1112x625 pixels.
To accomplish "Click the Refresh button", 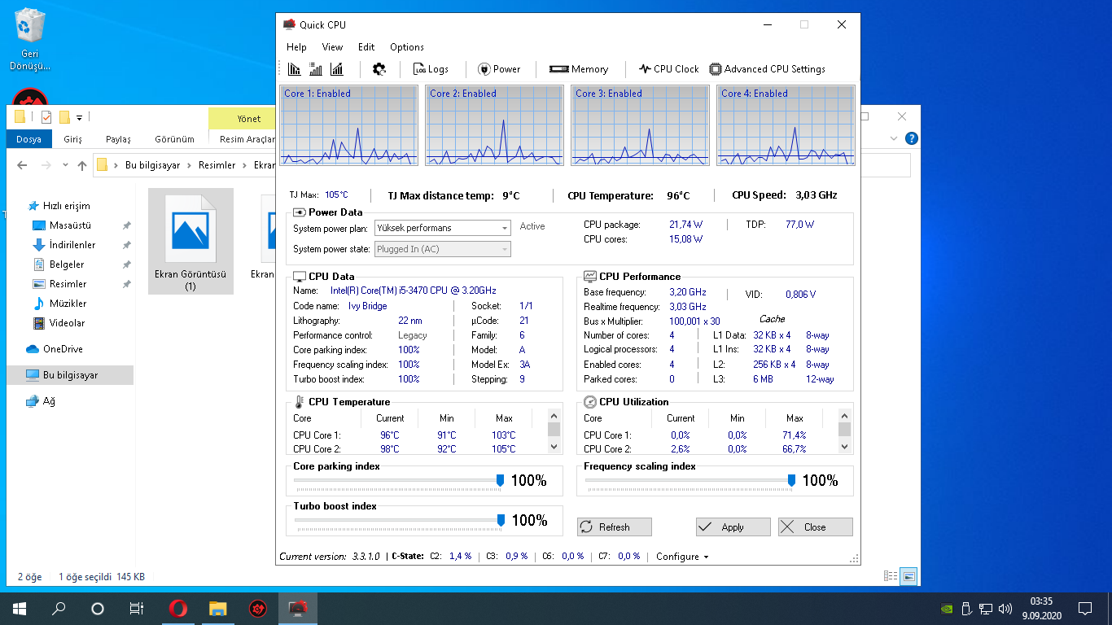I will coord(615,527).
